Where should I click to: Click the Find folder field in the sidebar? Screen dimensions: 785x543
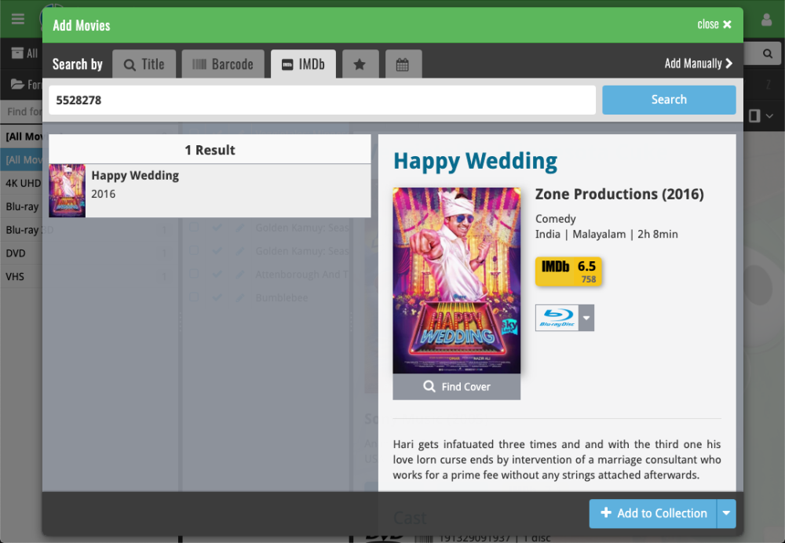[x=21, y=111]
